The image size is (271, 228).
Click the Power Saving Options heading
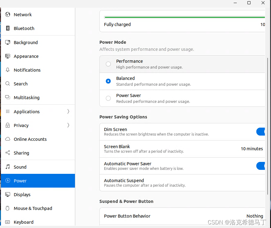[x=123, y=117]
